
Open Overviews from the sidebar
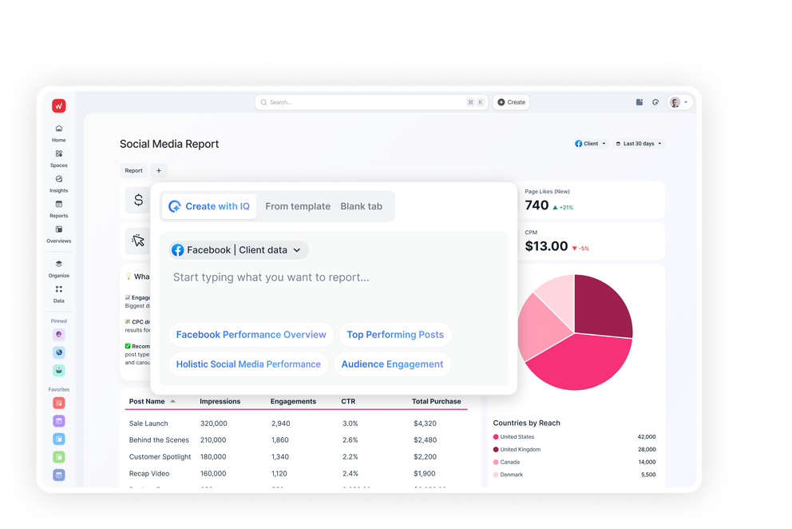tap(59, 233)
